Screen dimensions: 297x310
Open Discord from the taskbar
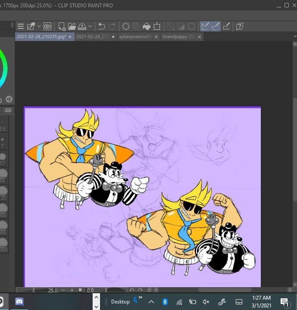pyautogui.click(x=19, y=302)
